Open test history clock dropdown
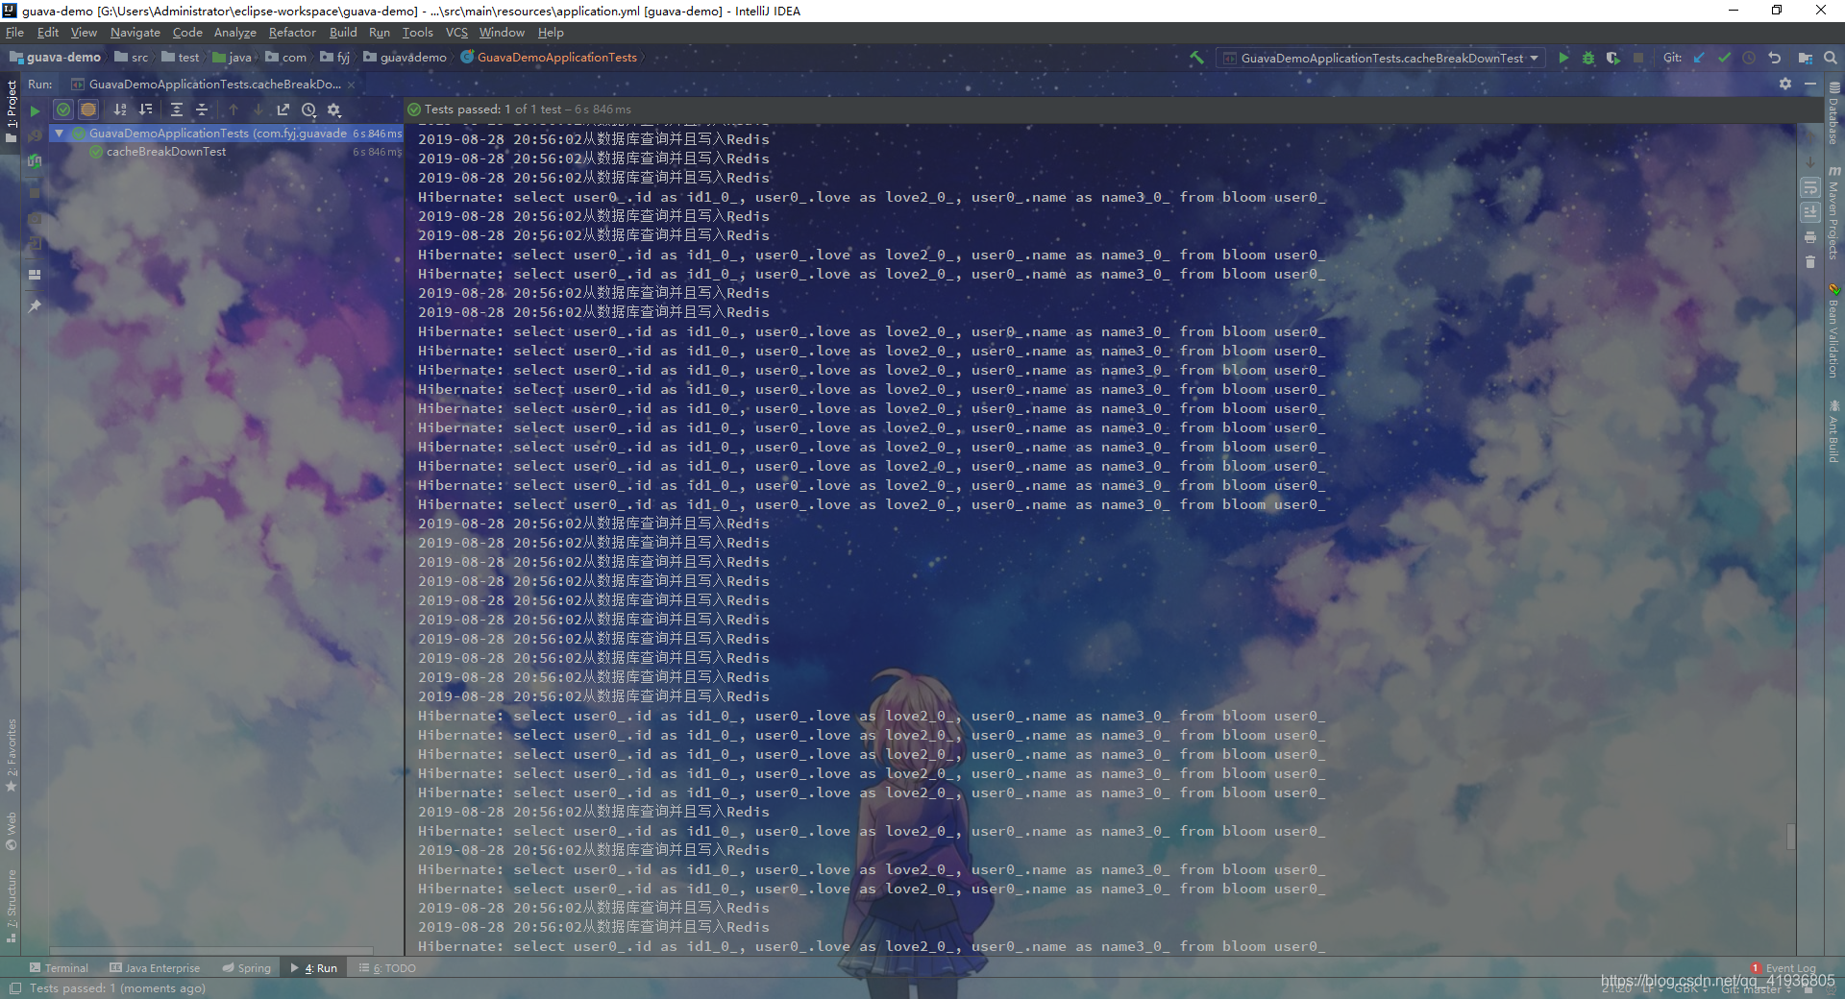 pyautogui.click(x=308, y=110)
